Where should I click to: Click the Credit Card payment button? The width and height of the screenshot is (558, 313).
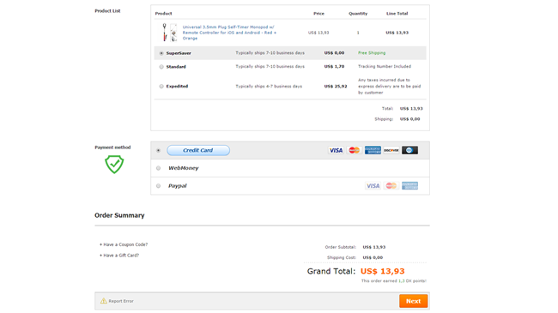[198, 150]
